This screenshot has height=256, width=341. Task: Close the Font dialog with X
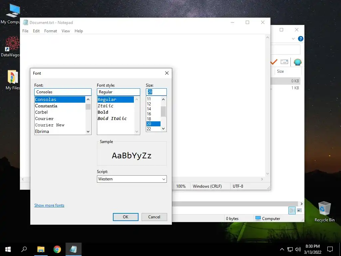pos(167,73)
